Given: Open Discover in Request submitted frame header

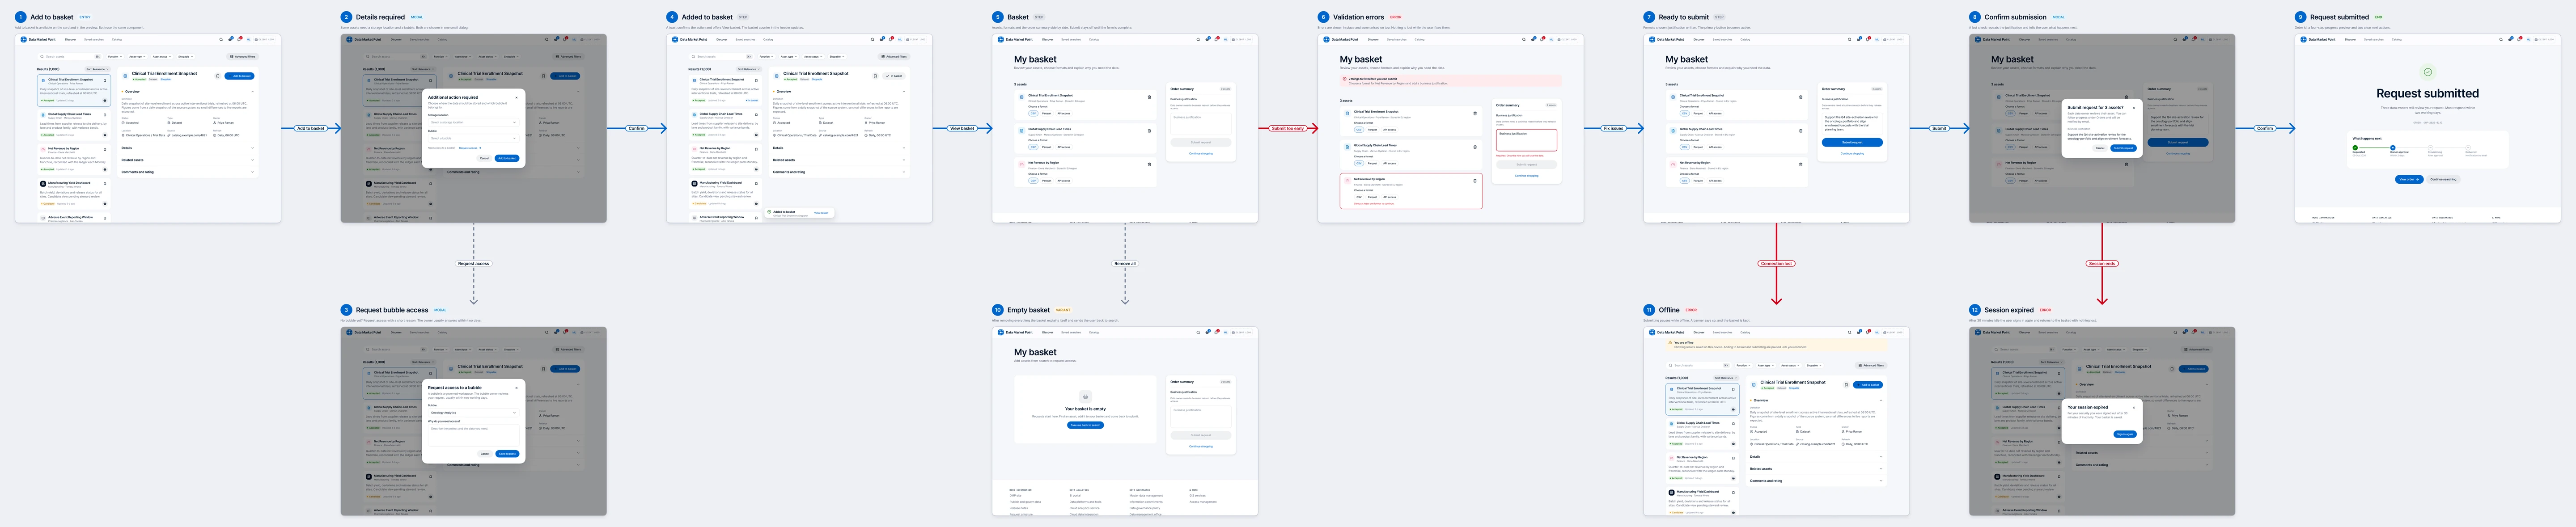Looking at the screenshot, I should click(2351, 39).
